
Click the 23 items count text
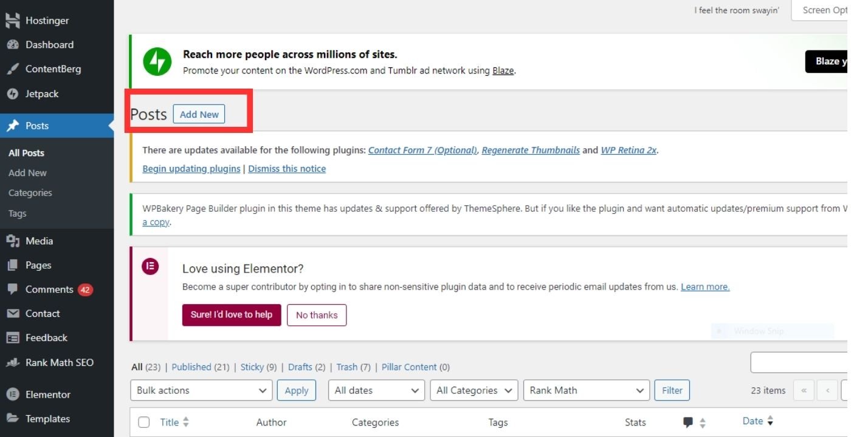[768, 390]
